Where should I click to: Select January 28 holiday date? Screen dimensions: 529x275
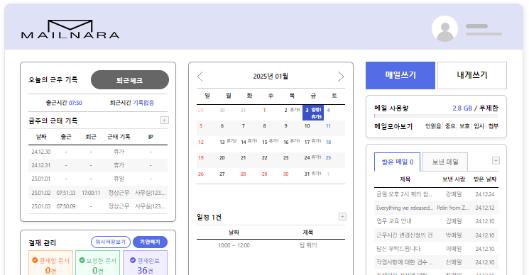pos(244,174)
